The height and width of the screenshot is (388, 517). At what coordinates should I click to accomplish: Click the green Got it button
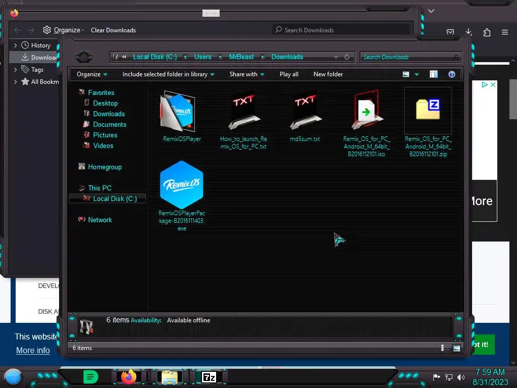(483, 345)
